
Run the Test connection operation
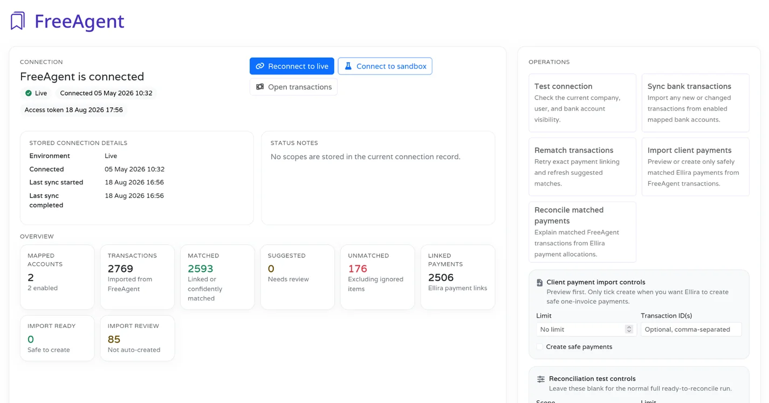[582, 103]
